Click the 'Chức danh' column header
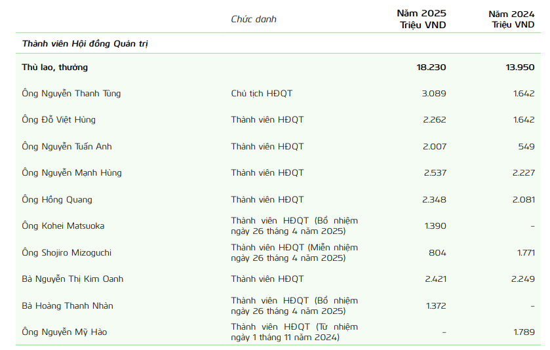The image size is (550, 350). point(254,19)
